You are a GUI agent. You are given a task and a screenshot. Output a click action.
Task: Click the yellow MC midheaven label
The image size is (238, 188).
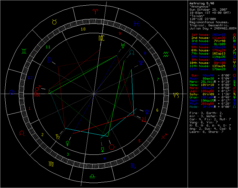click(x=101, y=38)
